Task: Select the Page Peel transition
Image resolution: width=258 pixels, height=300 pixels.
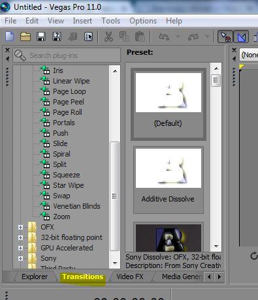Action: (69, 102)
